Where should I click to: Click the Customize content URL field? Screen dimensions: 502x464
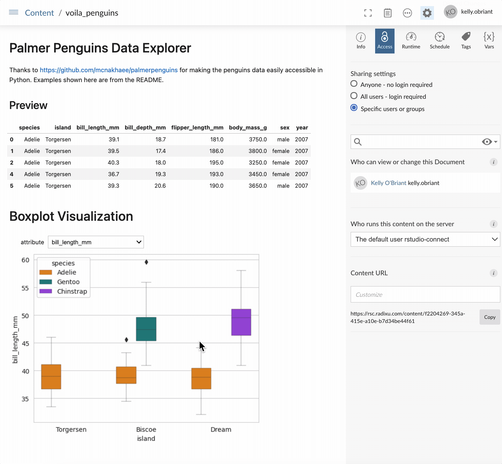(x=425, y=294)
